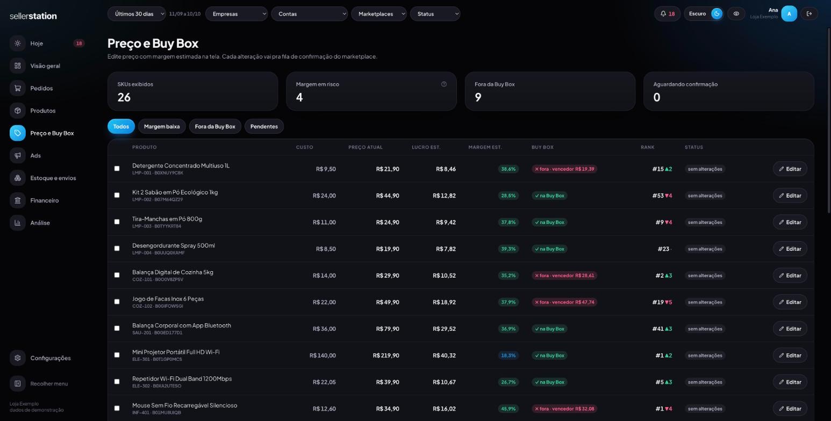Open the Visão geral dashboard icon
This screenshot has width=831, height=421.
coord(18,66)
